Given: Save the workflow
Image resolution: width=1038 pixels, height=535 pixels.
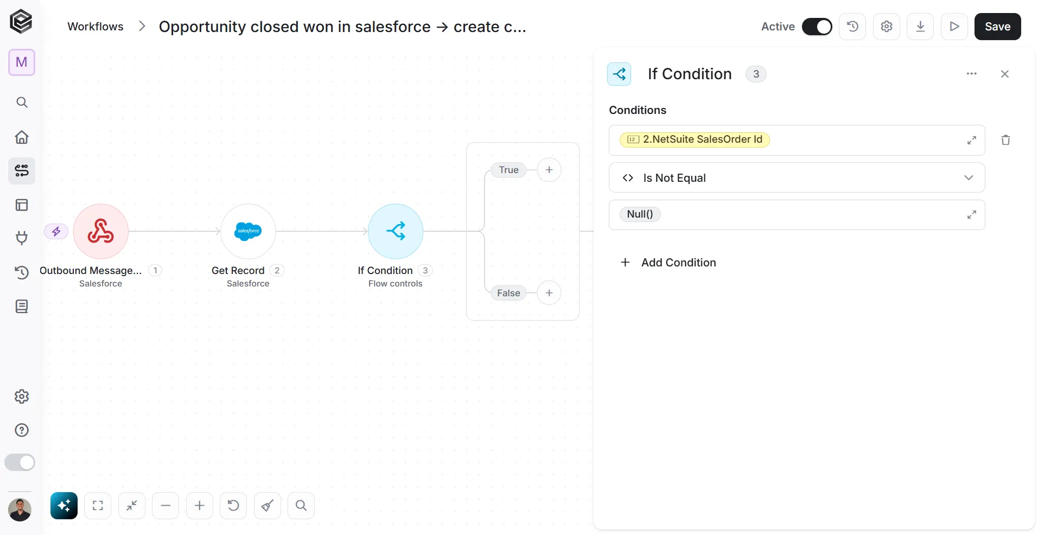Looking at the screenshot, I should (997, 27).
